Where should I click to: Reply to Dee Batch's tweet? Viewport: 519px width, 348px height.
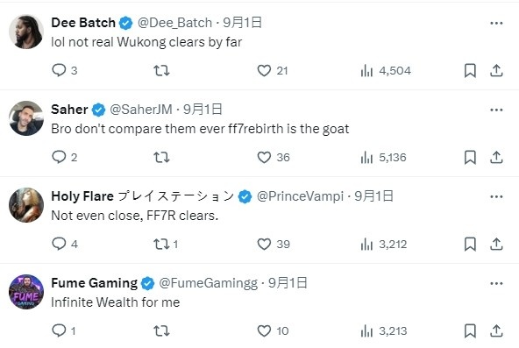pyautogui.click(x=60, y=70)
